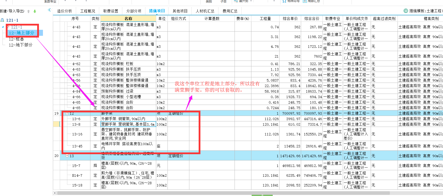Click the 综合单价 column header
The image size is (443, 196).
290,19
